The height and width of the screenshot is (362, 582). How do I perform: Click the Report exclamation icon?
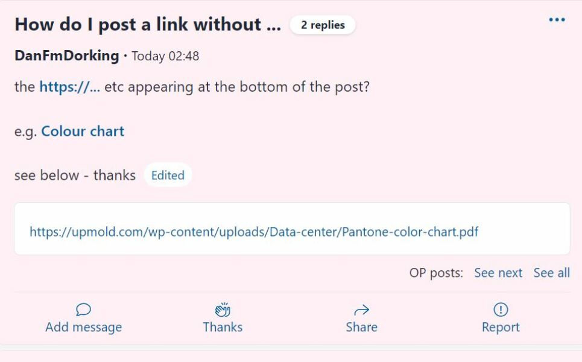click(x=501, y=308)
